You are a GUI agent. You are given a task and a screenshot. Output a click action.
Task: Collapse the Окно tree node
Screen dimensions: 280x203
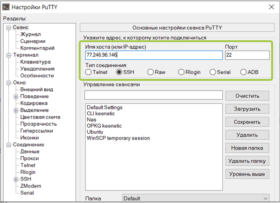pos(8,83)
